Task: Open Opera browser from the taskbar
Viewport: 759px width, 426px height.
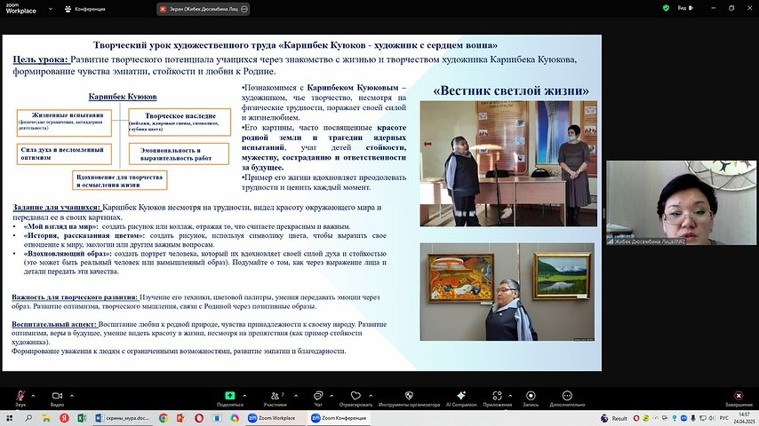Action: [x=199, y=418]
